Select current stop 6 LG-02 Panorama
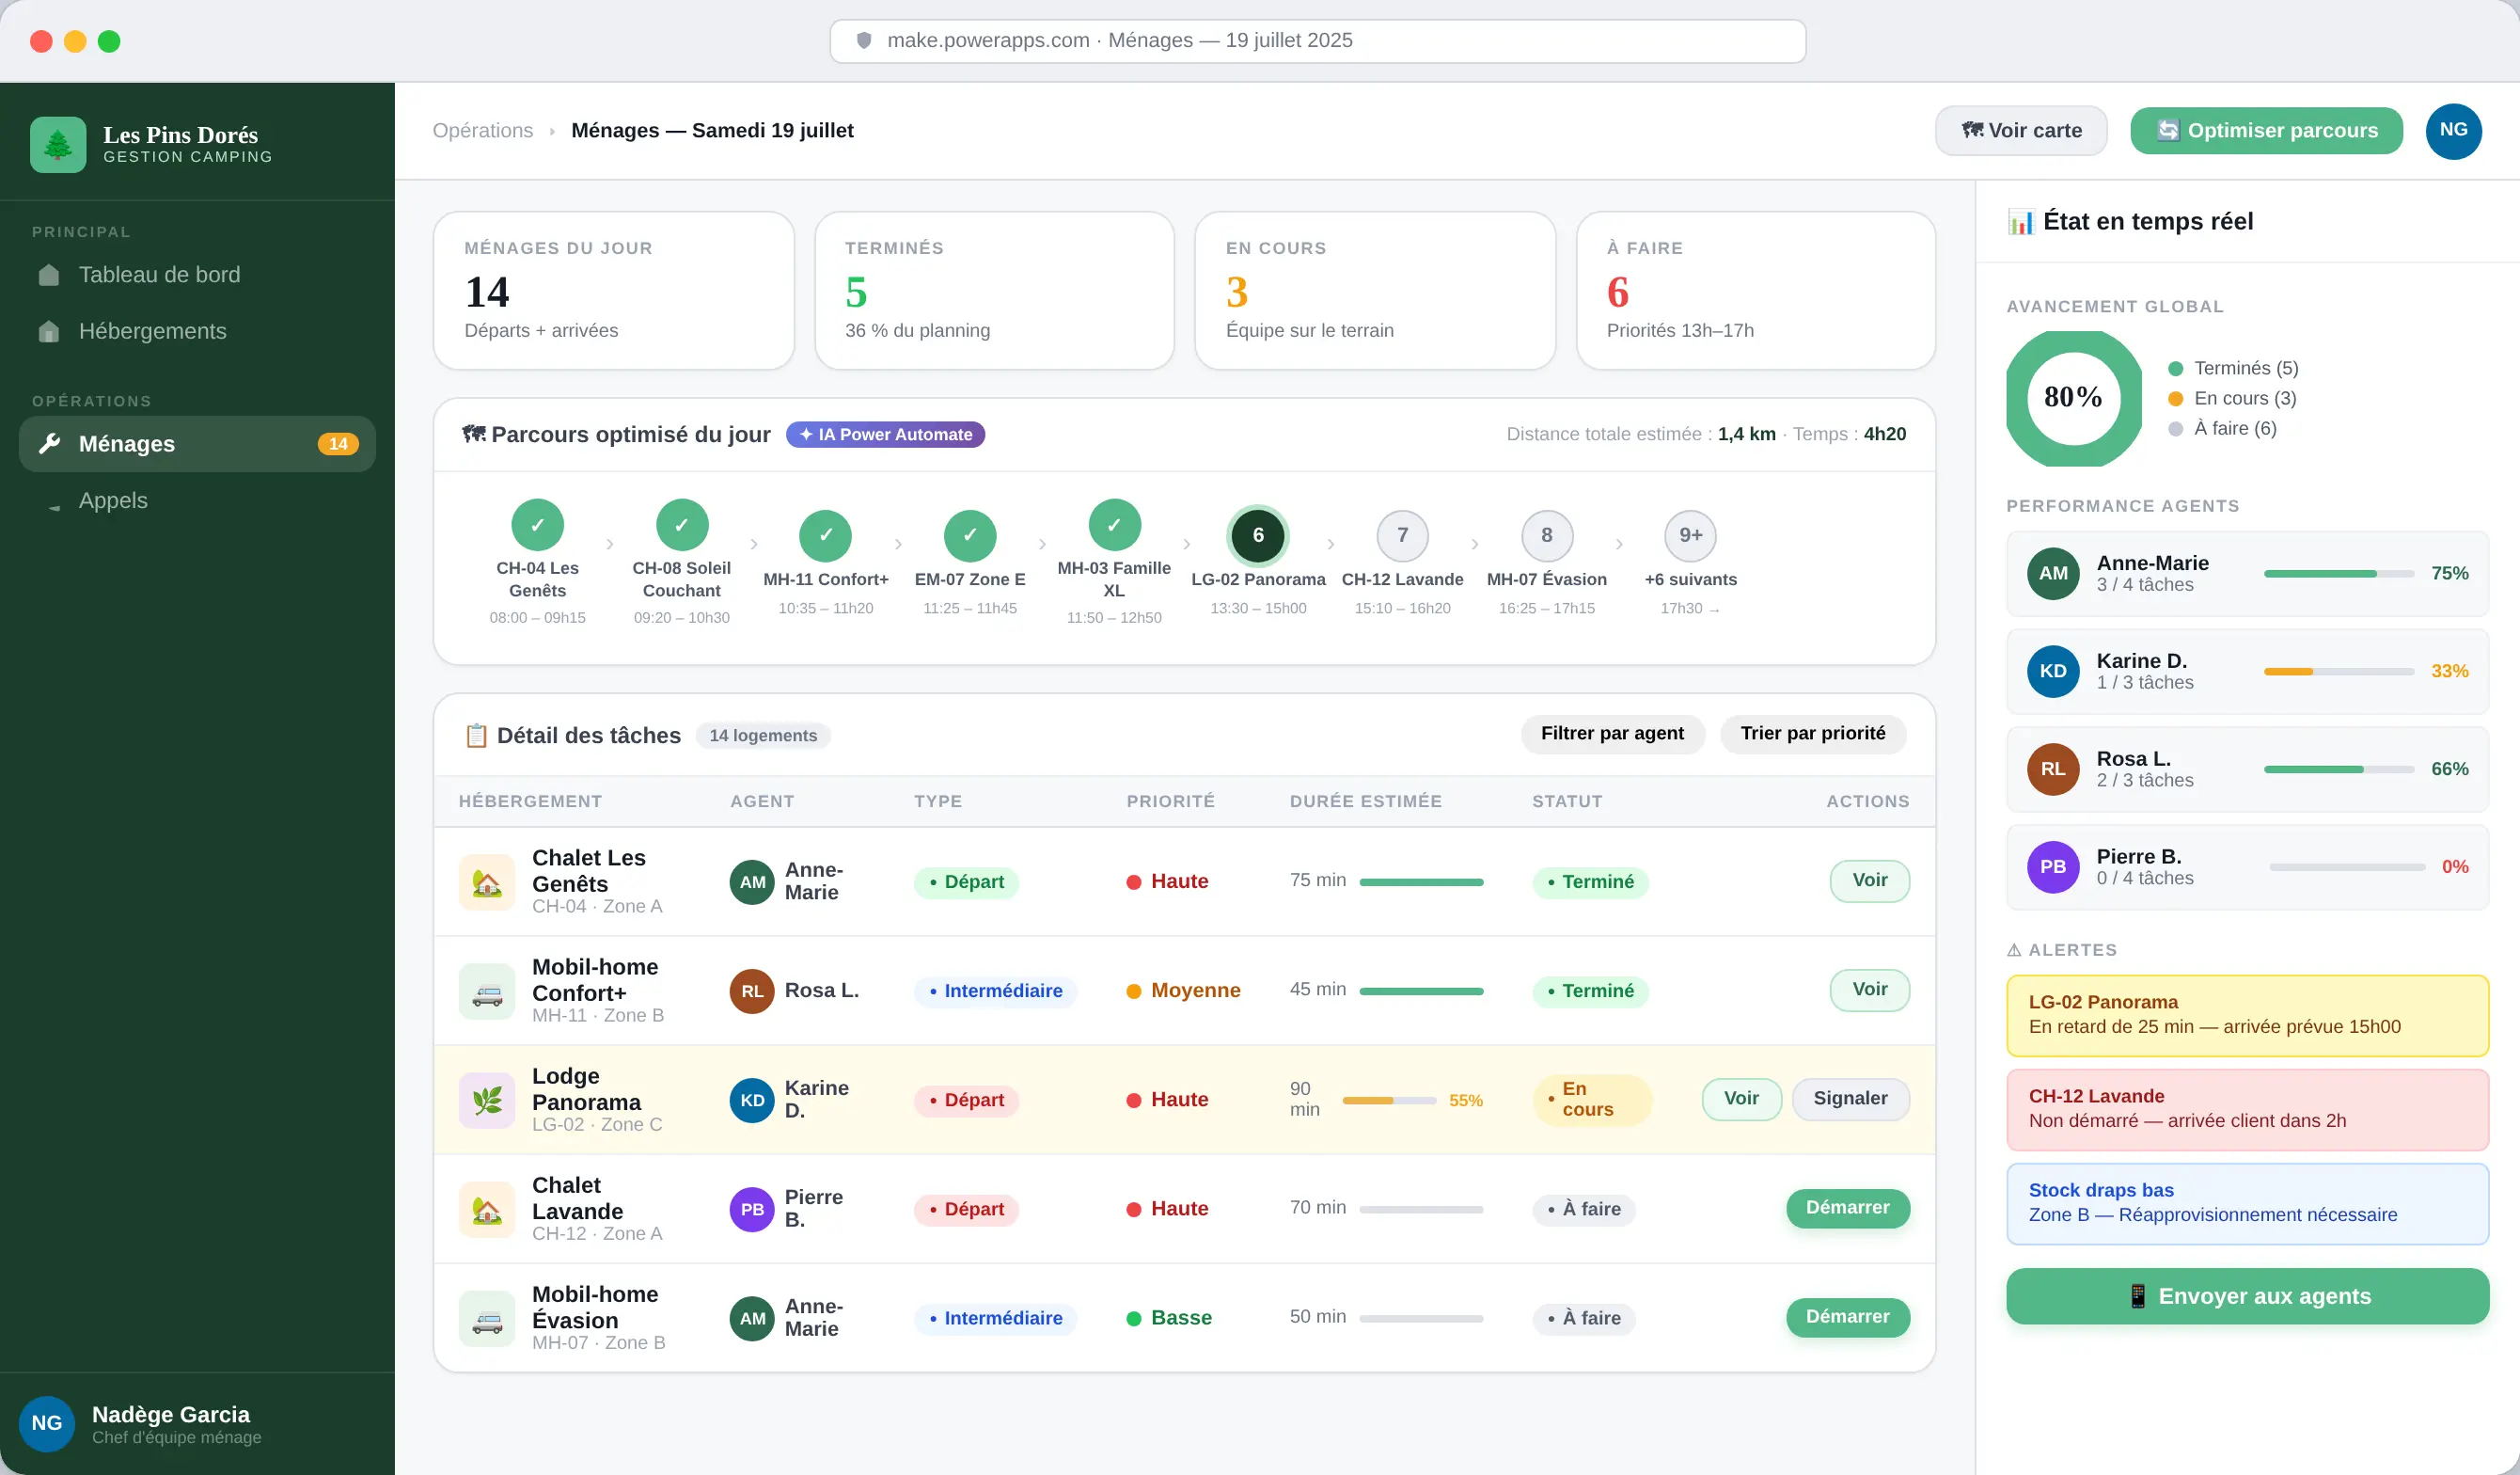 pos(1258,535)
